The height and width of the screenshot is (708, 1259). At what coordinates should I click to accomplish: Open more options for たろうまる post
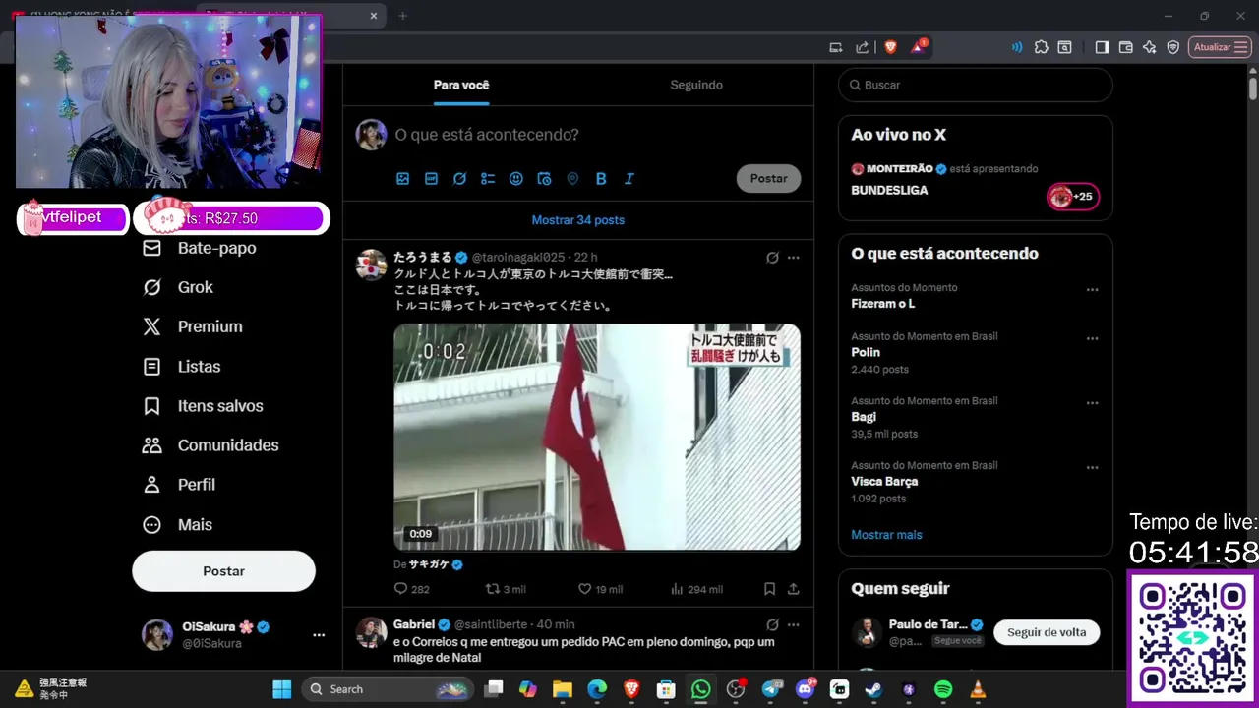[793, 258]
